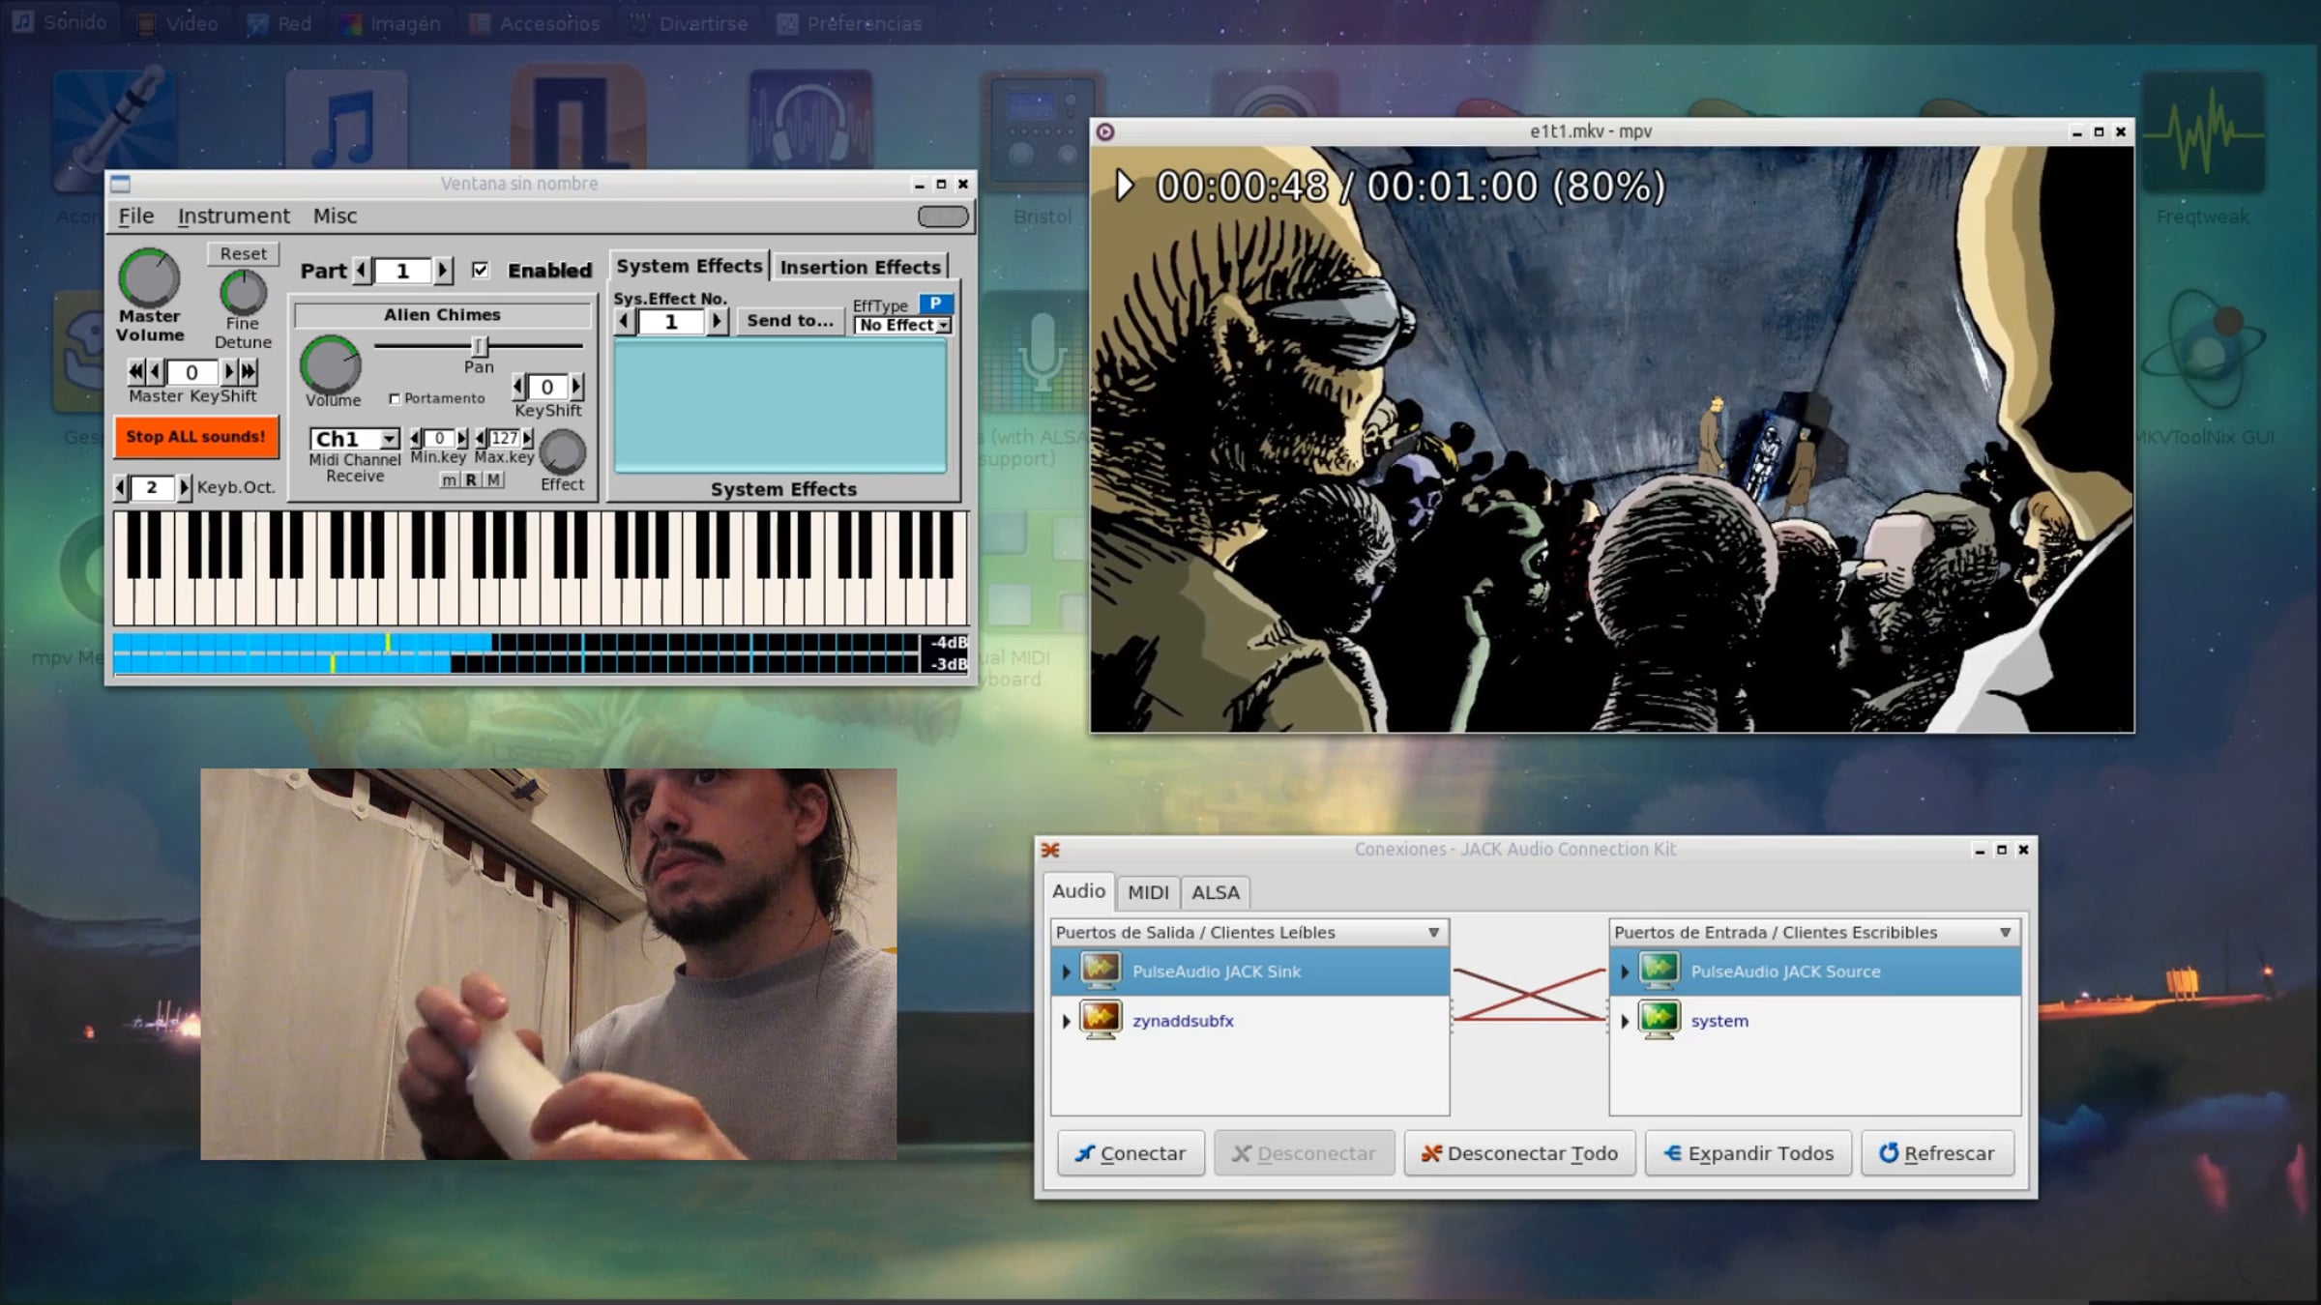Open the Instrument menu
The height and width of the screenshot is (1305, 2321).
pos(233,216)
